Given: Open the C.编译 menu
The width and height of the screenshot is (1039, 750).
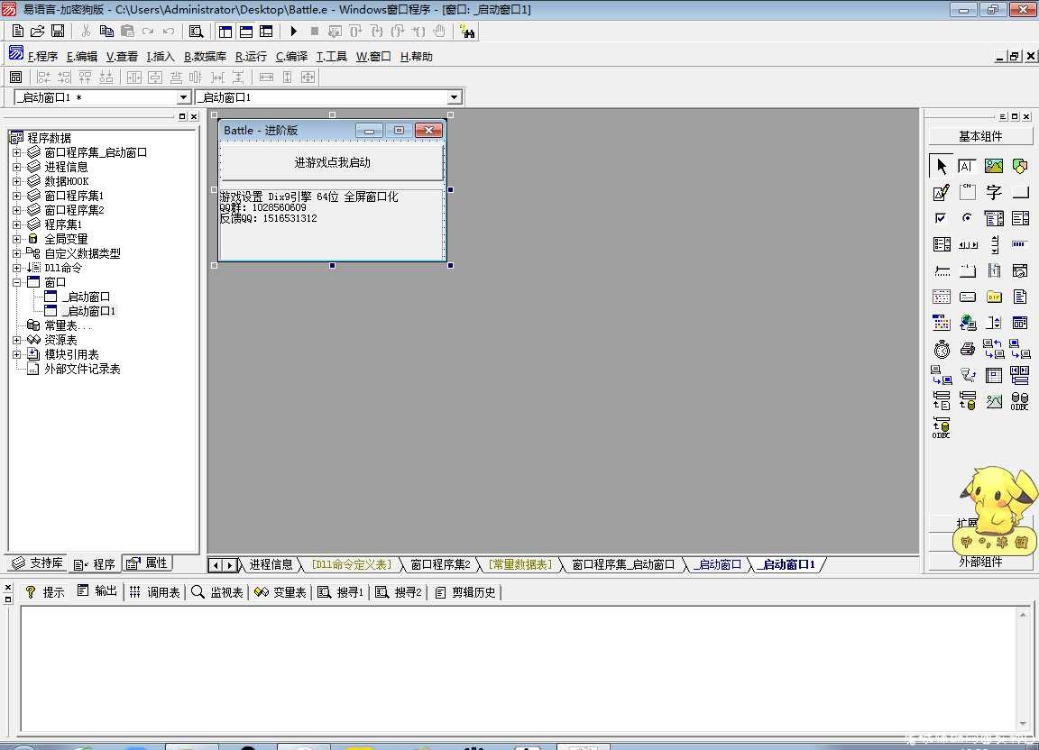Looking at the screenshot, I should [291, 57].
